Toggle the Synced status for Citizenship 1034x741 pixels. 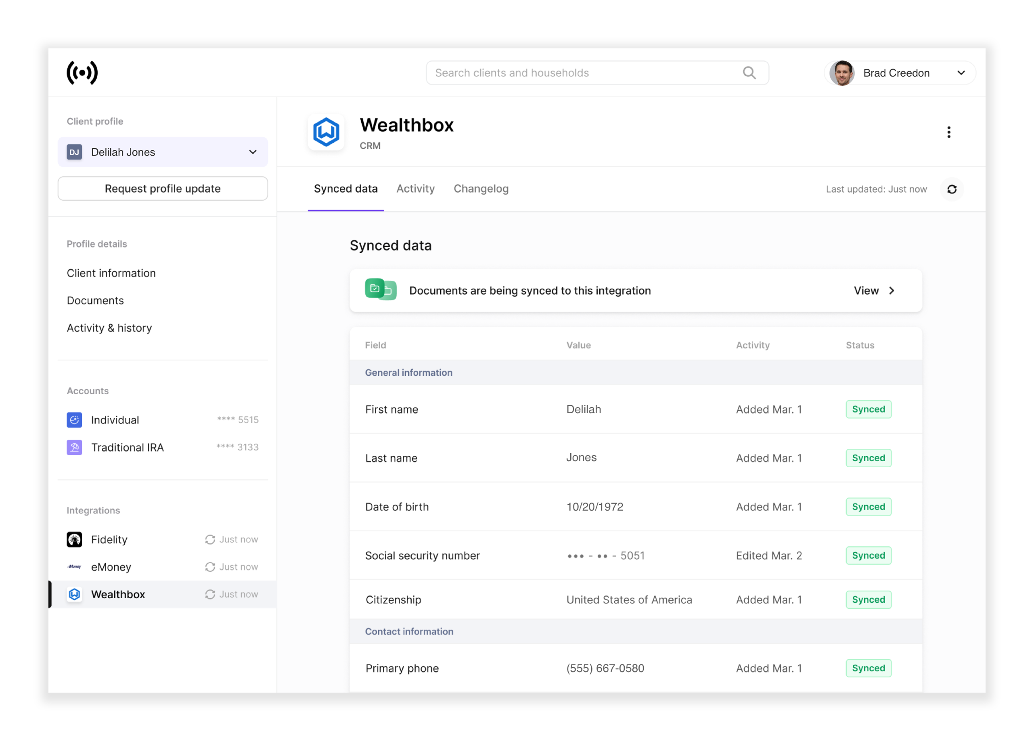[x=868, y=599]
